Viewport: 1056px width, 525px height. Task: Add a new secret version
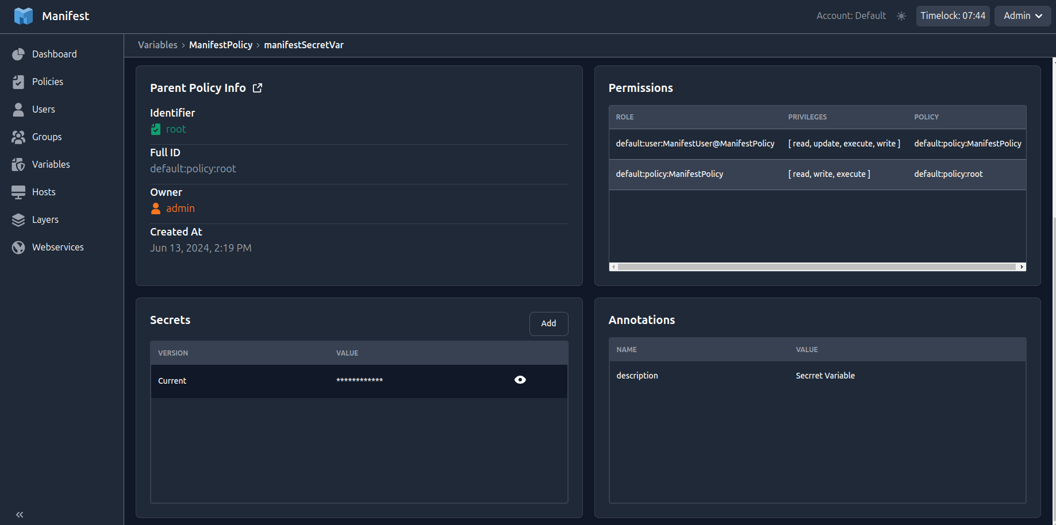tap(548, 323)
